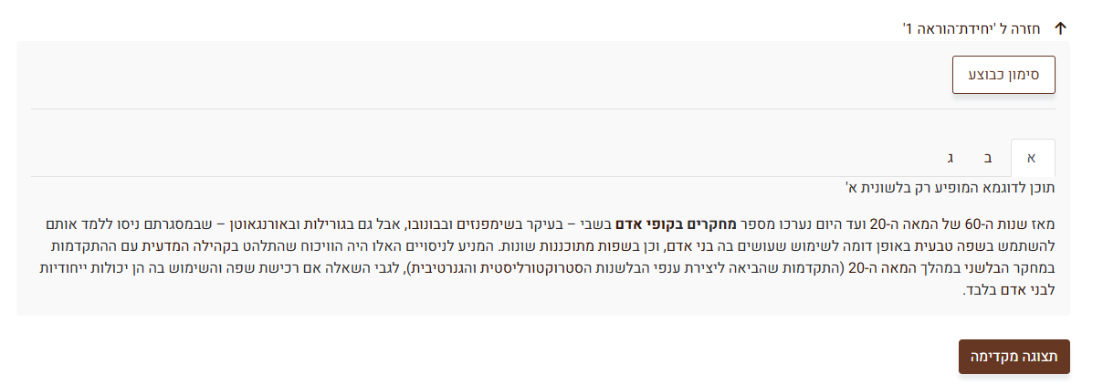Image resolution: width=1103 pixels, height=385 pixels.
Task: Click the 'תצוגה מקדימה' preview button
Action: point(1014,357)
